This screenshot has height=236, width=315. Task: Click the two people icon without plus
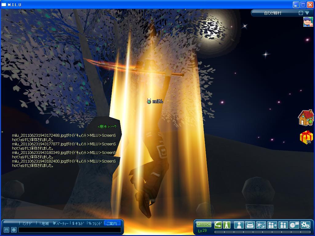[283, 225]
